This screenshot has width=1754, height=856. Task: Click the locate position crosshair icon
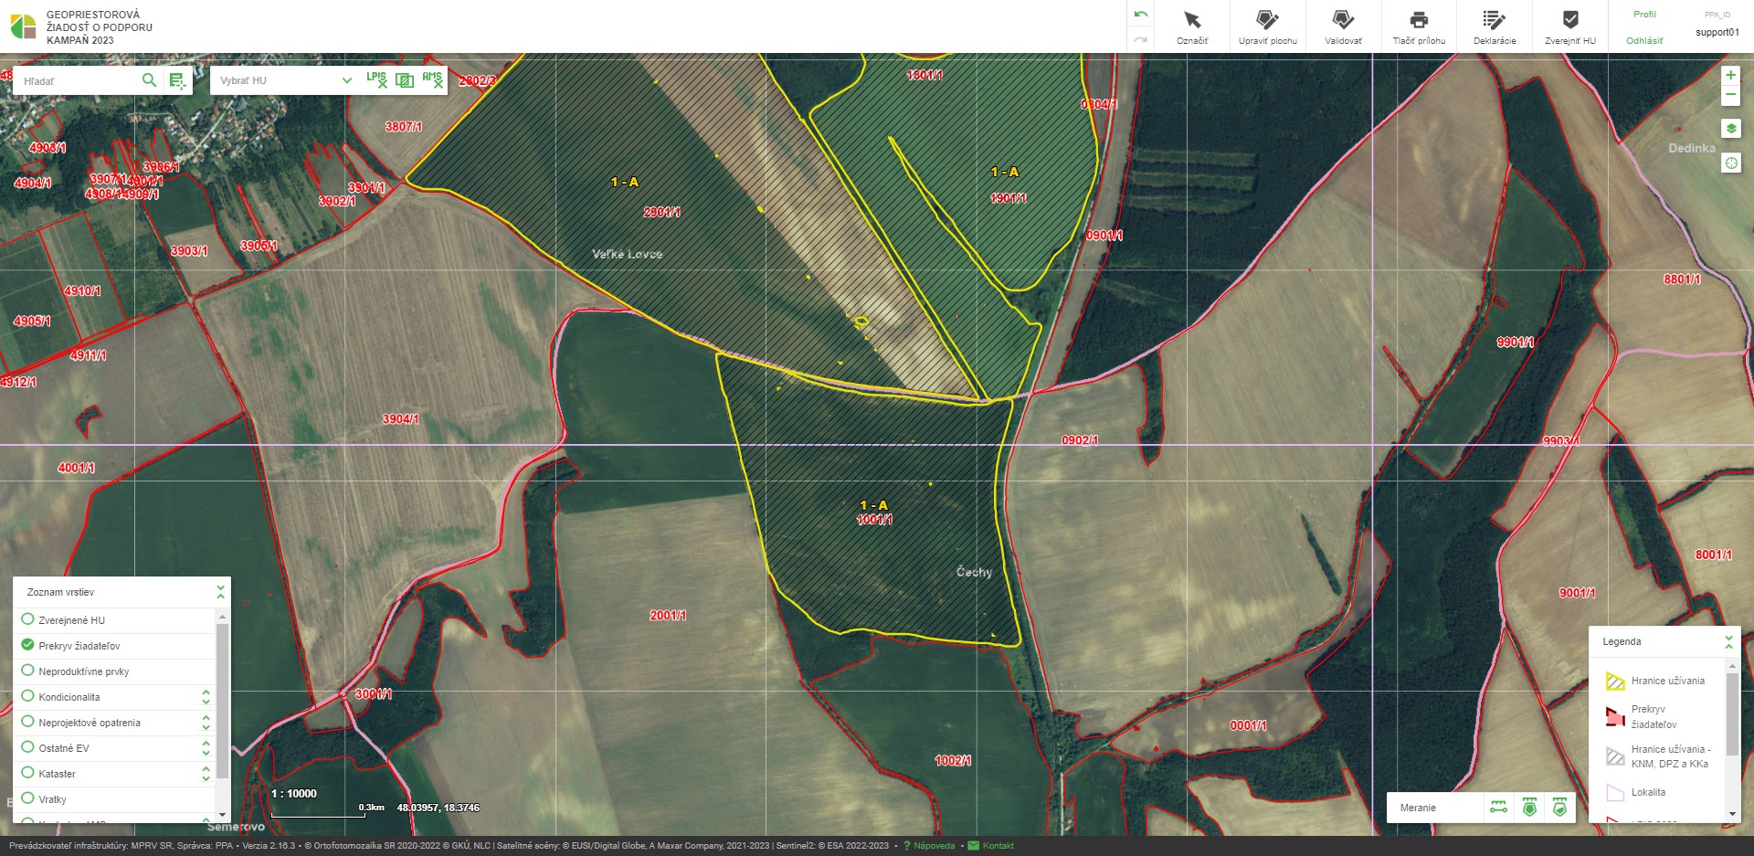click(x=1730, y=163)
